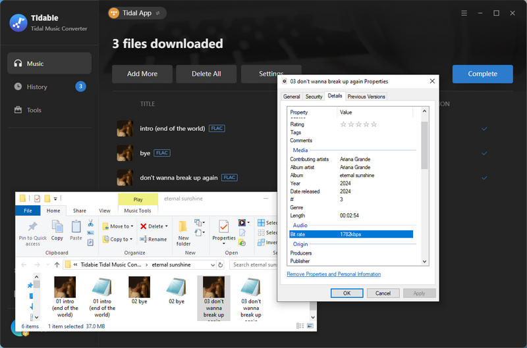Open Tidabie Settings button
527x348 pixels.
point(271,74)
